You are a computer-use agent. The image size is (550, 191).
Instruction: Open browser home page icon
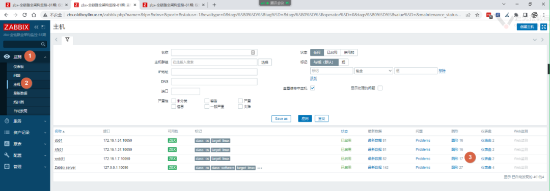click(34, 15)
